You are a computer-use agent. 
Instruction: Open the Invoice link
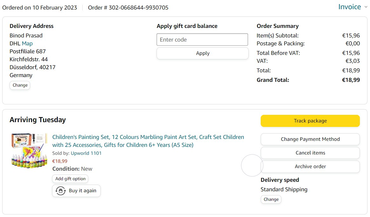click(x=349, y=7)
